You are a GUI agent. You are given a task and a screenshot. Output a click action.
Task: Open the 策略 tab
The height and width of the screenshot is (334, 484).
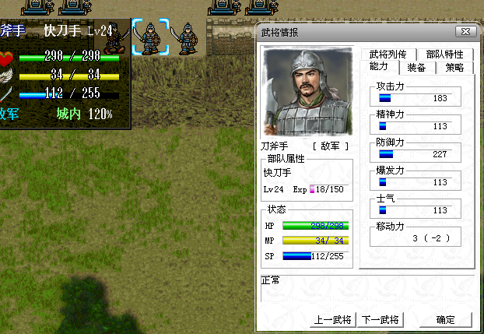pos(454,68)
